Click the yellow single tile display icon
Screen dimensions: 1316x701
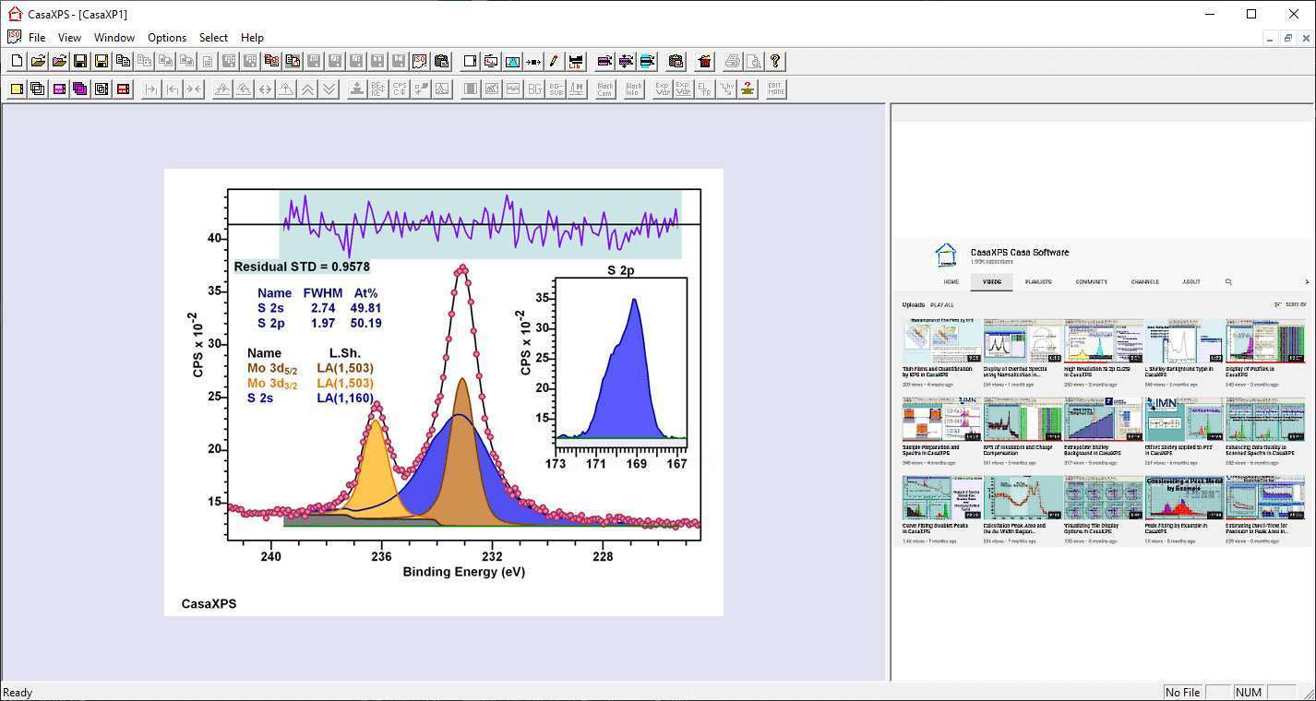17,89
